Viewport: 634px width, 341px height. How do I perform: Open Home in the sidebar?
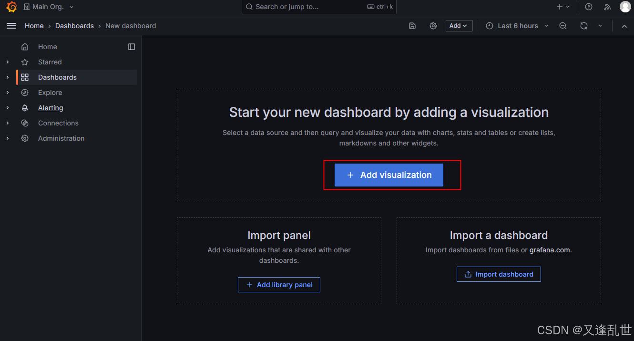(x=48, y=47)
